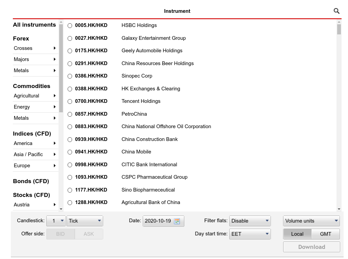Image resolution: width=348 pixels, height=259 pixels.
Task: Click the instrument list scroll-up arrow
Action: coord(339,22)
